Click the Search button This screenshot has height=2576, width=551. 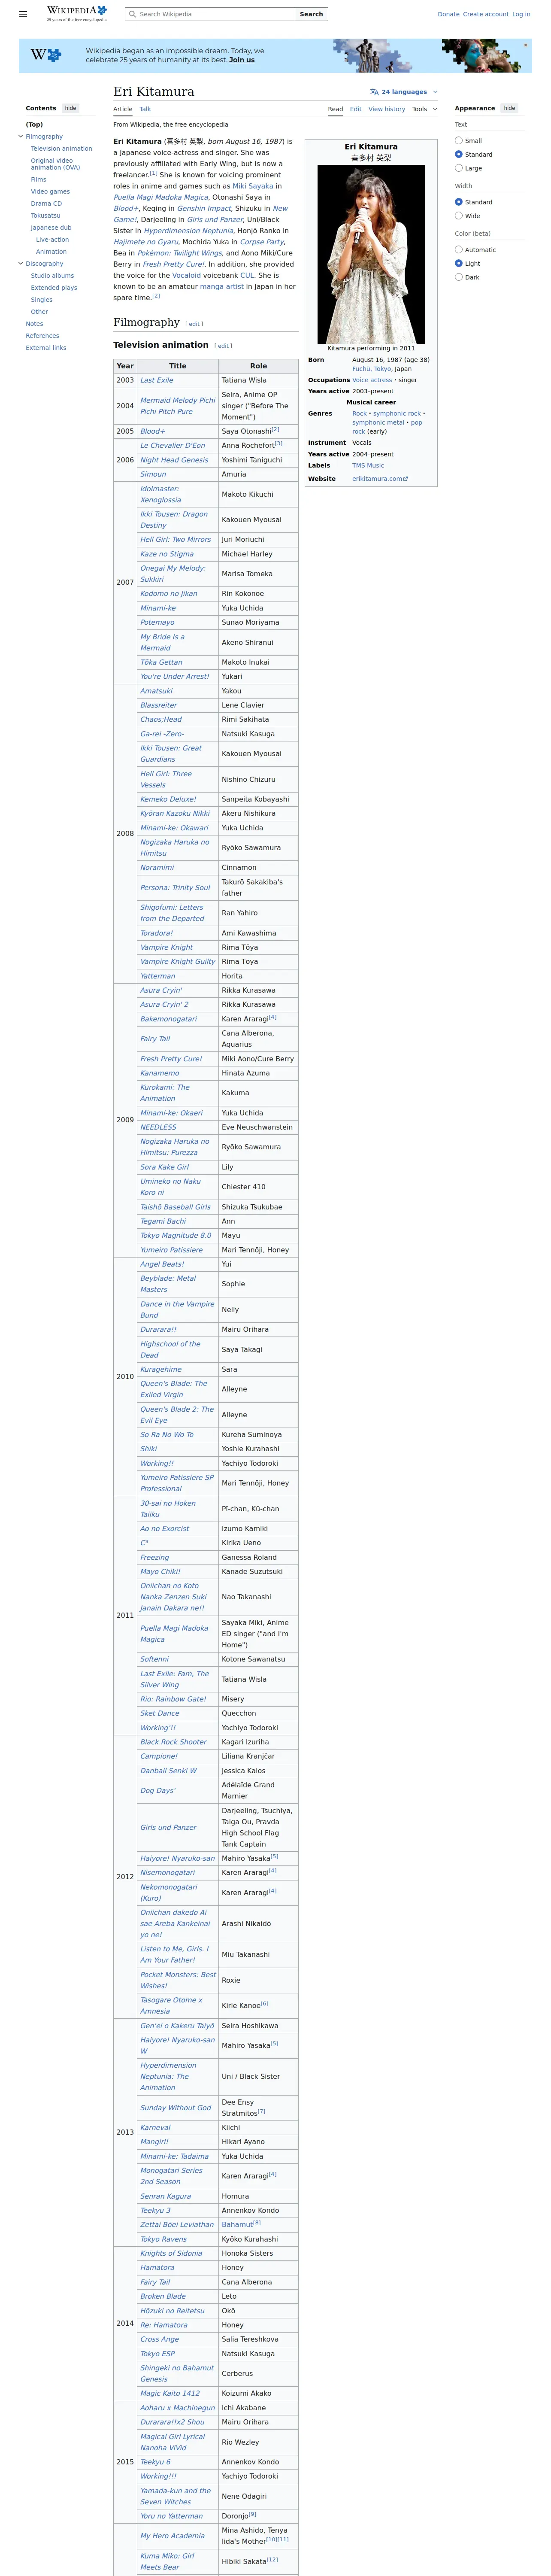311,14
